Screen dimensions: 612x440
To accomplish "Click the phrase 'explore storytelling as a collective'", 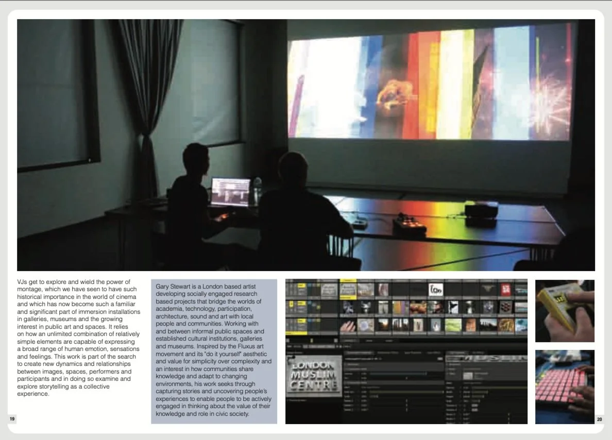I will click(63, 386).
